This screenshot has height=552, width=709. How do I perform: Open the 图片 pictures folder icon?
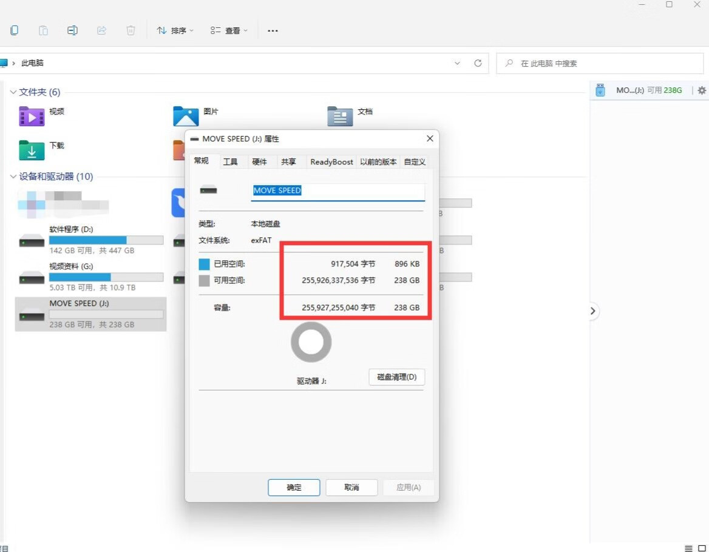pyautogui.click(x=186, y=116)
